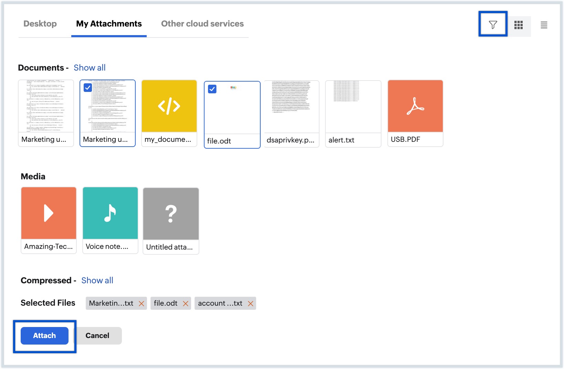This screenshot has width=564, height=369.
Task: Show all Compressed files
Action: point(97,281)
